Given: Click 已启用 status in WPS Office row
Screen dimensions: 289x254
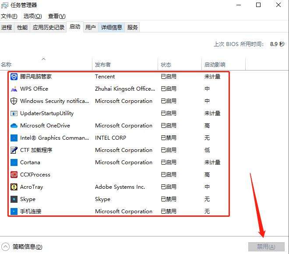Looking at the screenshot, I should pyautogui.click(x=169, y=89).
